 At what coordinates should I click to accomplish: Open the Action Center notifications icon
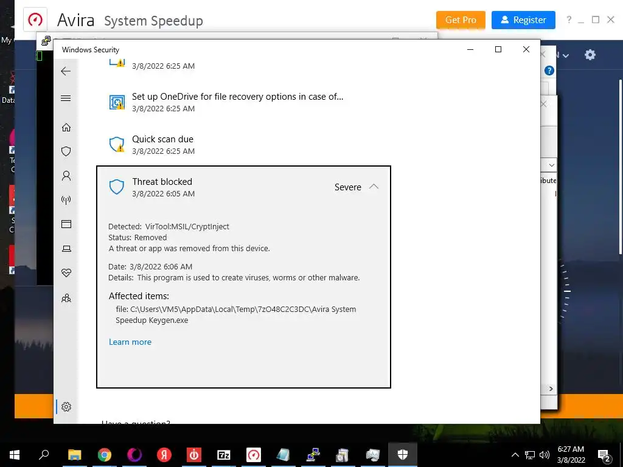[604, 455]
